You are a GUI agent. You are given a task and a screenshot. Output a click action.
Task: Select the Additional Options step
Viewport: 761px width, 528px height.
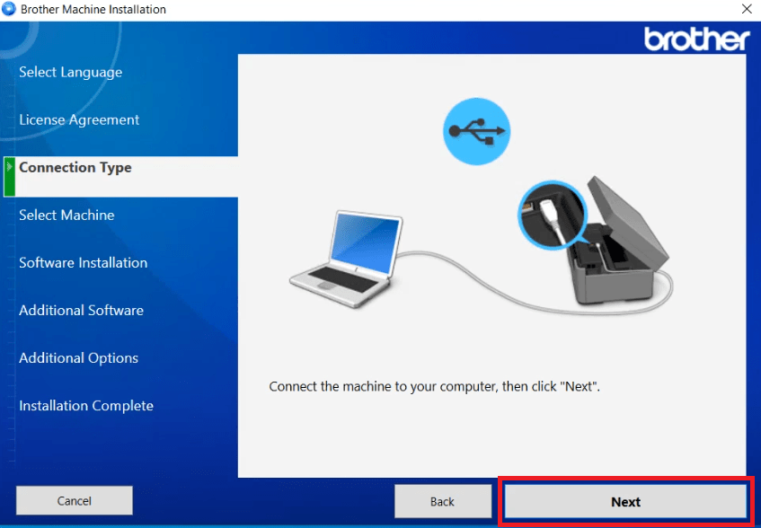click(x=79, y=357)
